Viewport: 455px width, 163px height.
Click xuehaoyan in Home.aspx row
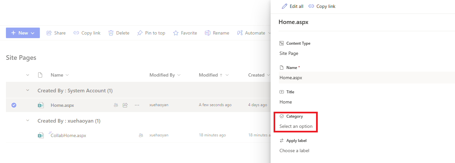click(159, 105)
